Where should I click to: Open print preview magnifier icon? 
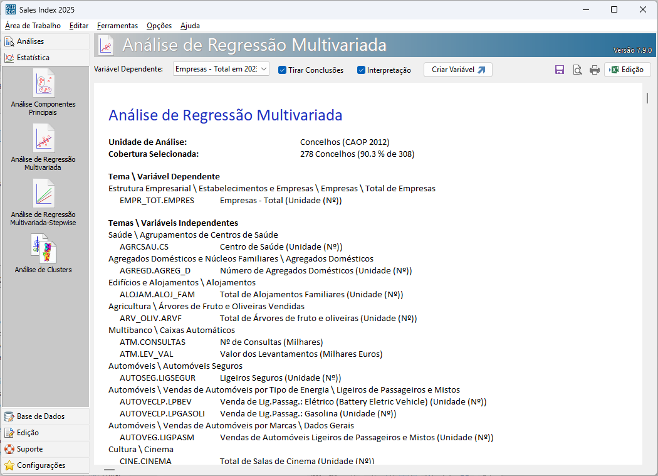tap(577, 70)
